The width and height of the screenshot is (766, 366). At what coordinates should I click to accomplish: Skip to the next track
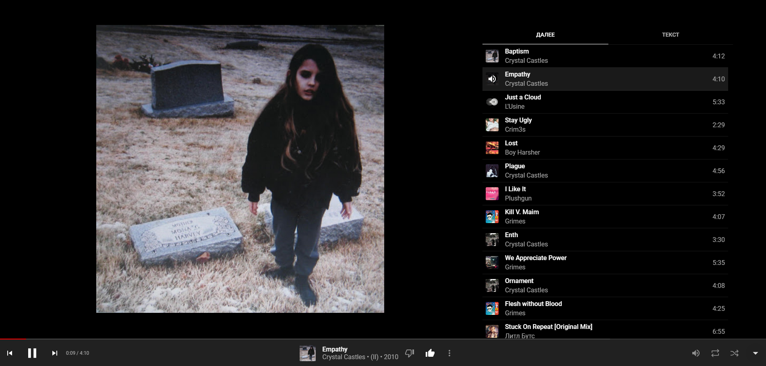55,353
